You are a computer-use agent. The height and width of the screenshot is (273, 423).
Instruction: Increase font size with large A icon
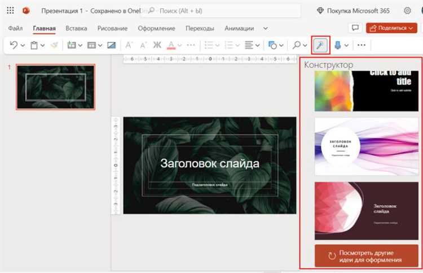[x=128, y=45]
